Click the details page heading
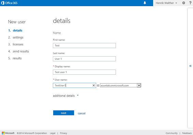The height and width of the screenshot is (135, 193). click(62, 21)
